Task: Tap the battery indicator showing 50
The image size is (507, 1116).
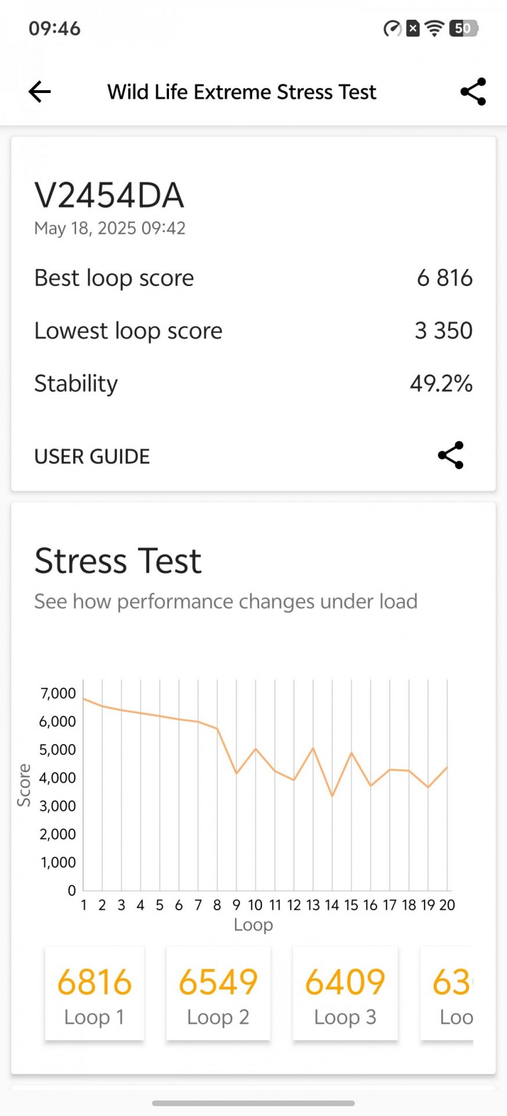Action: [463, 28]
